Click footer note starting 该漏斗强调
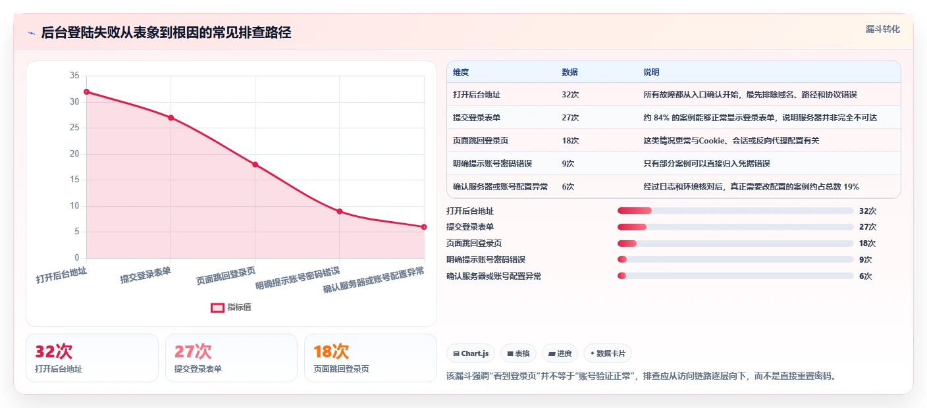This screenshot has height=408, width=927. coord(641,376)
